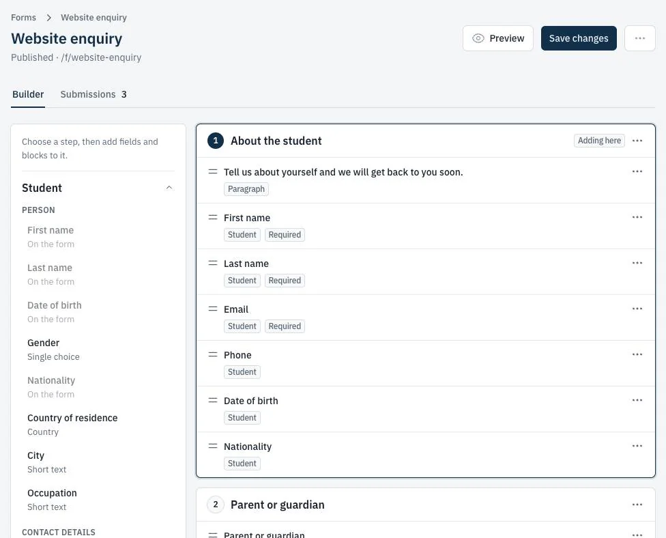Screen dimensions: 666x538
Task: Open the options menu for the Phone field
Action: coord(637,354)
